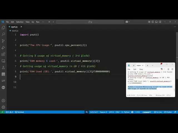Open the Run menu
This screenshot has height=133, width=178.
pyautogui.click(x=38, y=22)
